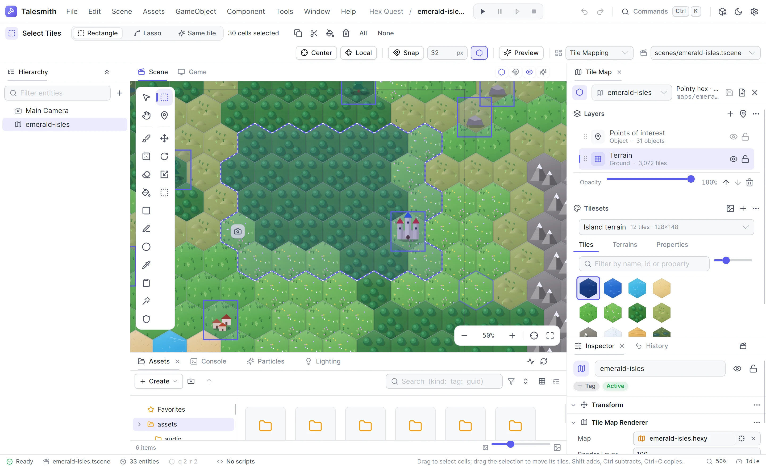Viewport: 766px width, 468px height.
Task: Add a new layer with plus icon
Action: (x=730, y=114)
